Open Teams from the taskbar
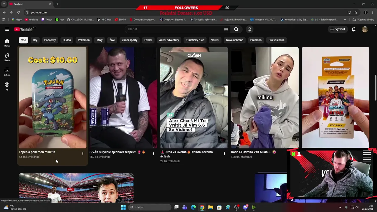377x212 pixels. coord(185,207)
